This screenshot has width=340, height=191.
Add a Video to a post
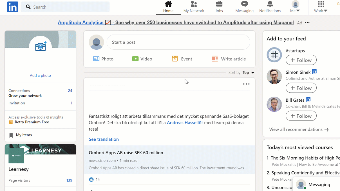click(142, 59)
